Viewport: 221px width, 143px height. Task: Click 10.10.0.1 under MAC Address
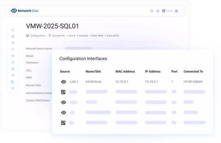coord(122,82)
